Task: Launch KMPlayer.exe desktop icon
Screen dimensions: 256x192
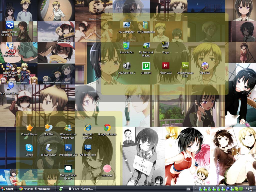Action: point(88,150)
